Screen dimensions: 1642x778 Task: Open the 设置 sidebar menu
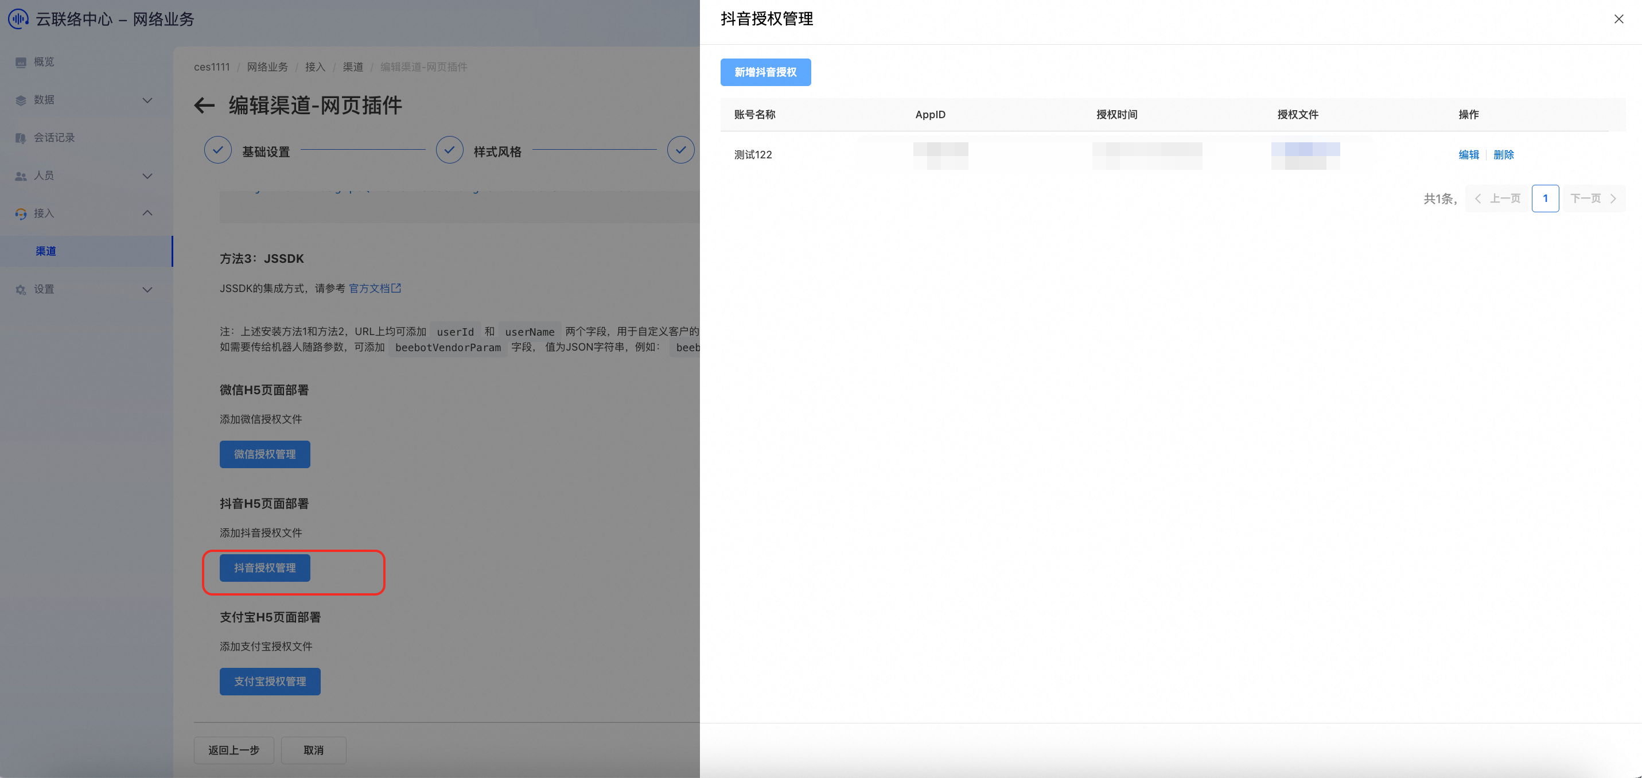86,290
